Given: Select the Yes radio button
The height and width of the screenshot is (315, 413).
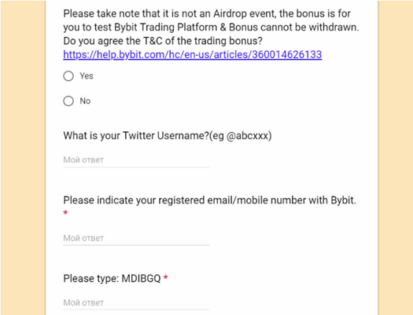Looking at the screenshot, I should tap(68, 76).
